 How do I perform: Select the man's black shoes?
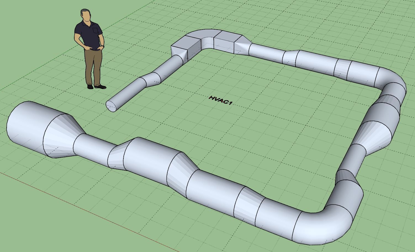pos(97,87)
